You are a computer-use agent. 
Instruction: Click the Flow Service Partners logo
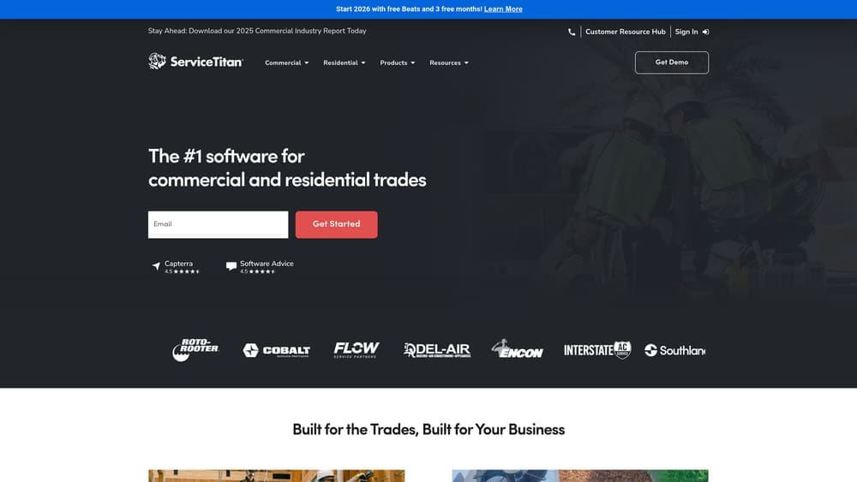point(357,350)
